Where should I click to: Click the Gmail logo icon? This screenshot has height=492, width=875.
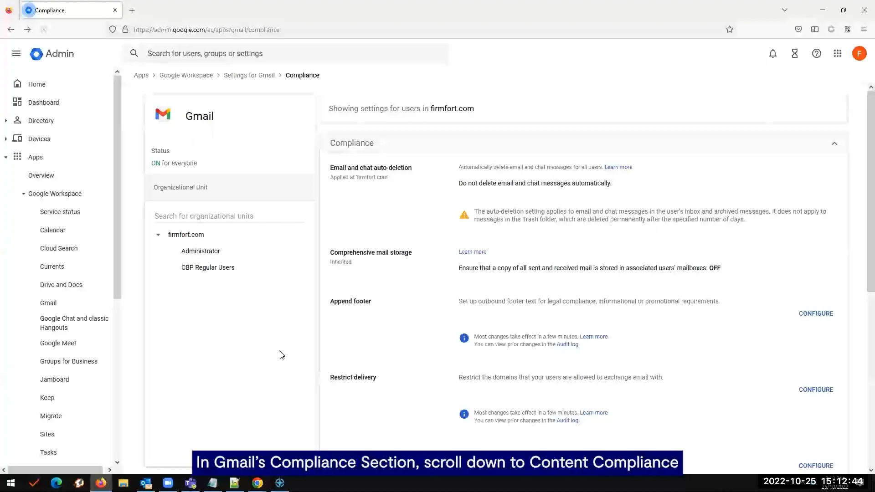163,114
